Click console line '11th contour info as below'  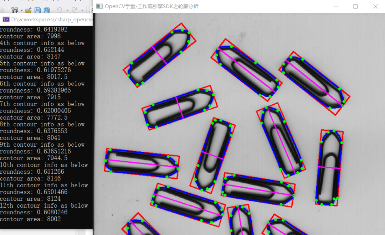[44, 185]
